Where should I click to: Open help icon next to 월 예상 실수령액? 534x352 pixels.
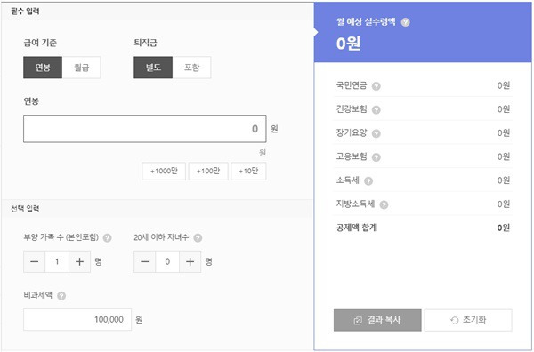pos(405,22)
